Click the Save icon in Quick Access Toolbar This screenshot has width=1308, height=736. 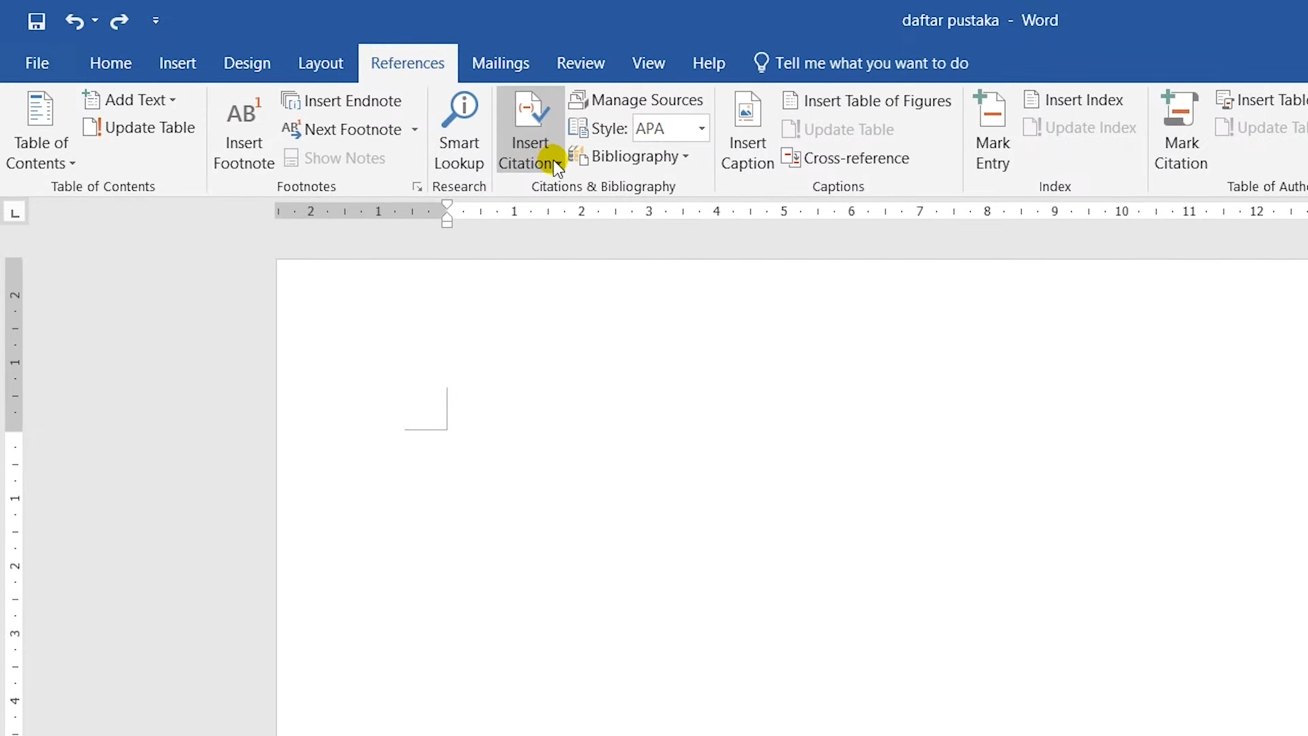(x=36, y=20)
